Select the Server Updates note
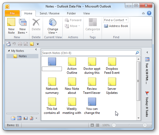 [112, 86]
